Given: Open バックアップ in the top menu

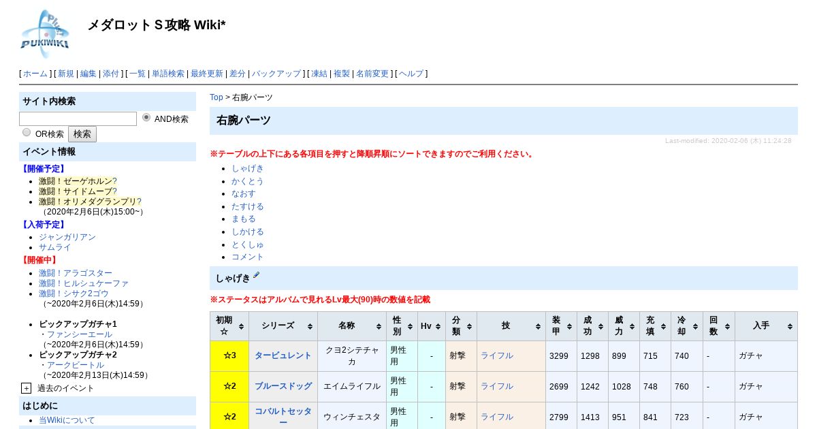Looking at the screenshot, I should point(276,74).
